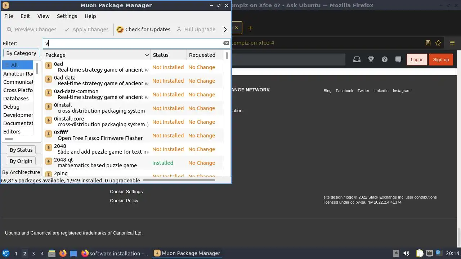Click the package icon for 2048-qt

[x=48, y=162]
